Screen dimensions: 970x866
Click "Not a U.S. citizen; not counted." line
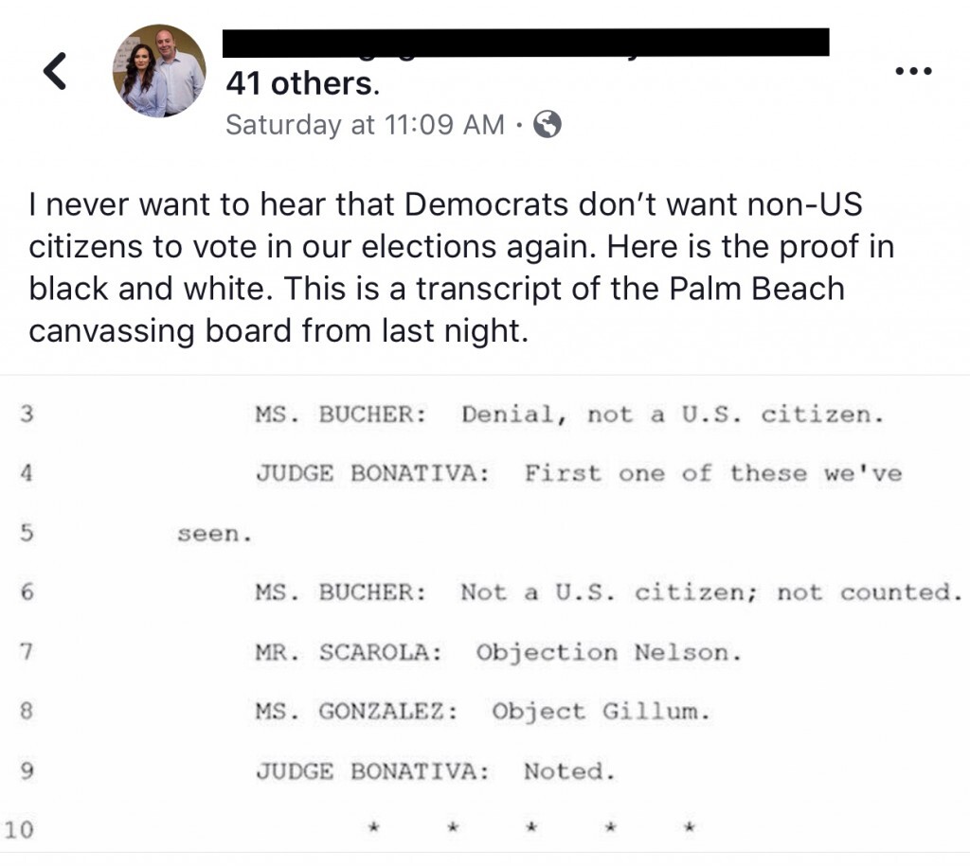(x=710, y=592)
